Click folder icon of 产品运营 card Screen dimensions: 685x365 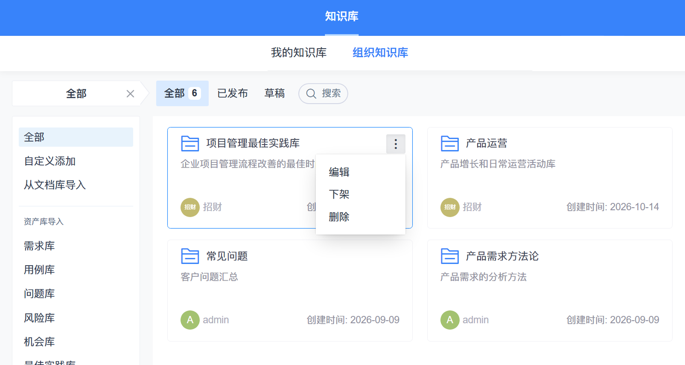tap(450, 143)
